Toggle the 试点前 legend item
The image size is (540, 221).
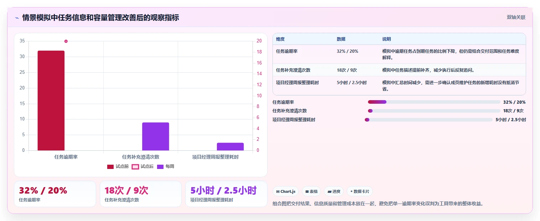point(118,166)
